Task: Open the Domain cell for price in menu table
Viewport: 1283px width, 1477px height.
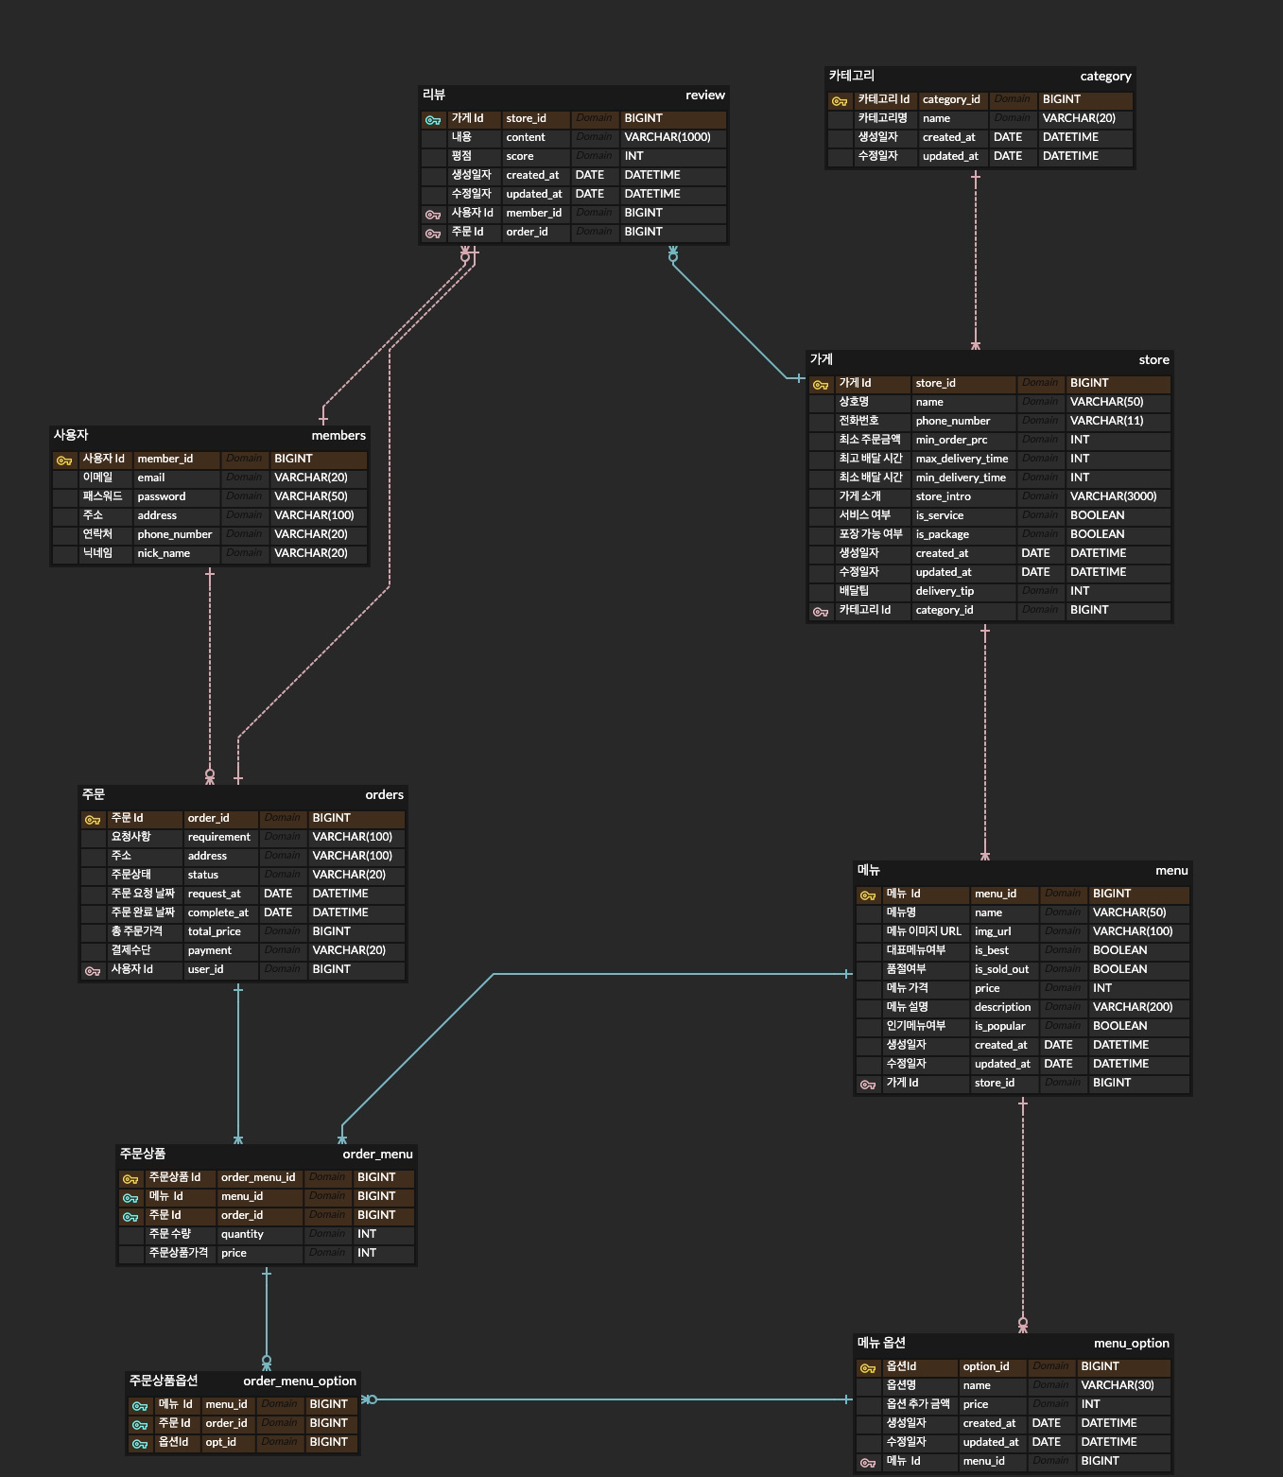Action: [x=1062, y=988]
